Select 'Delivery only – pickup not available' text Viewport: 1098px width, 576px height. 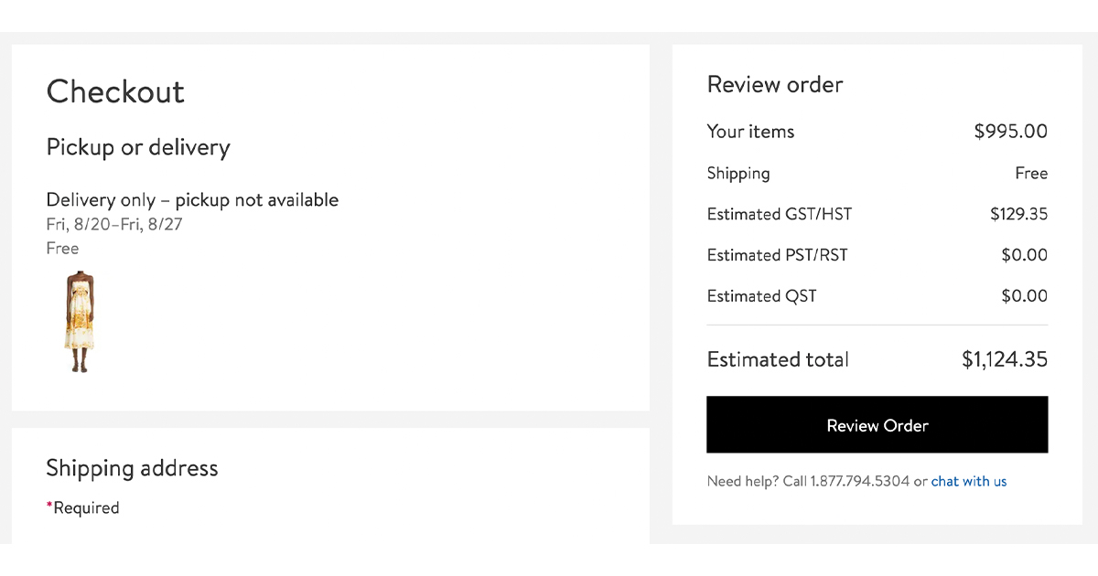click(x=192, y=199)
